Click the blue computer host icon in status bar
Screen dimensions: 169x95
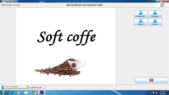coord(3,87)
